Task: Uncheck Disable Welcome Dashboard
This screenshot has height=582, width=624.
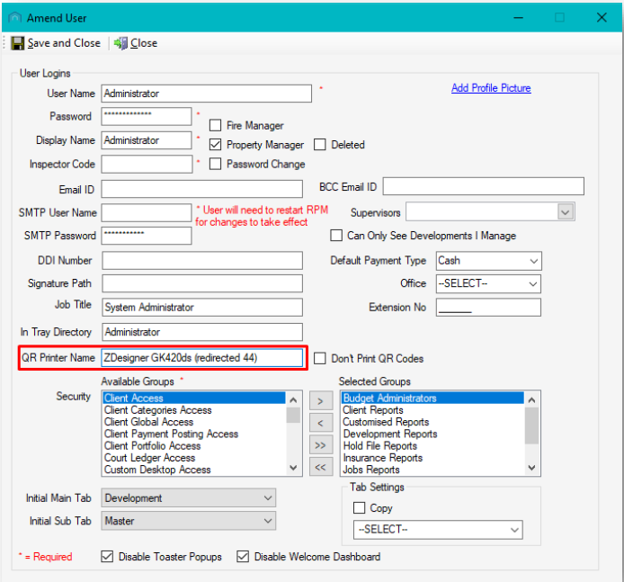Action: (x=243, y=557)
